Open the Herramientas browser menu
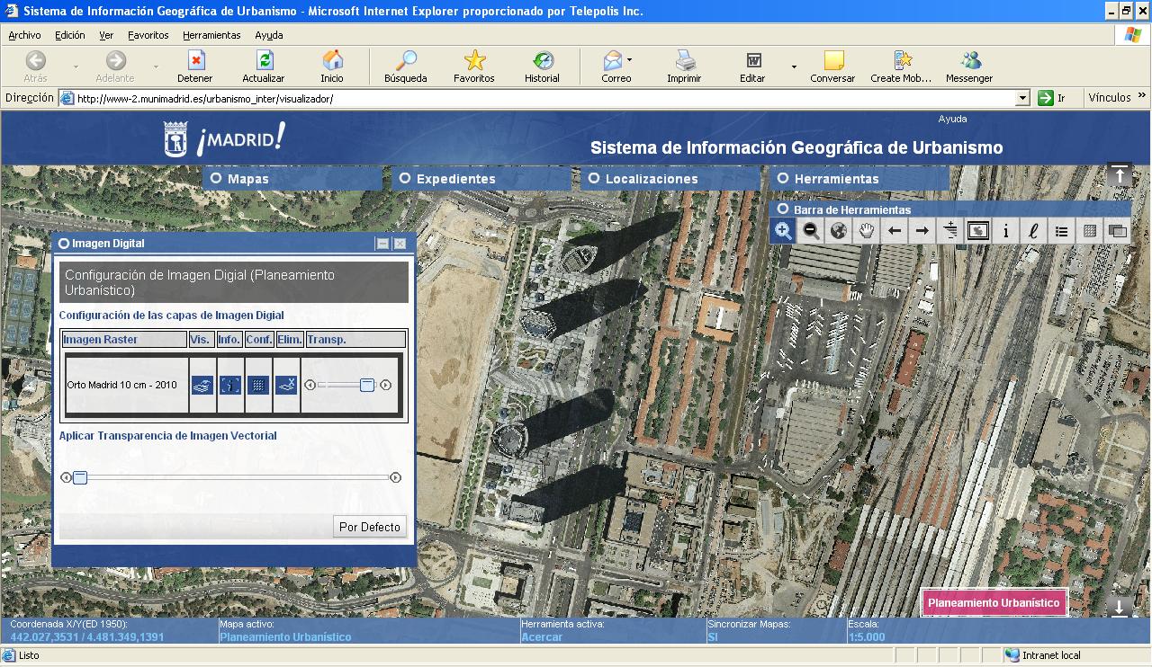This screenshot has height=667, width=1152. point(211,35)
